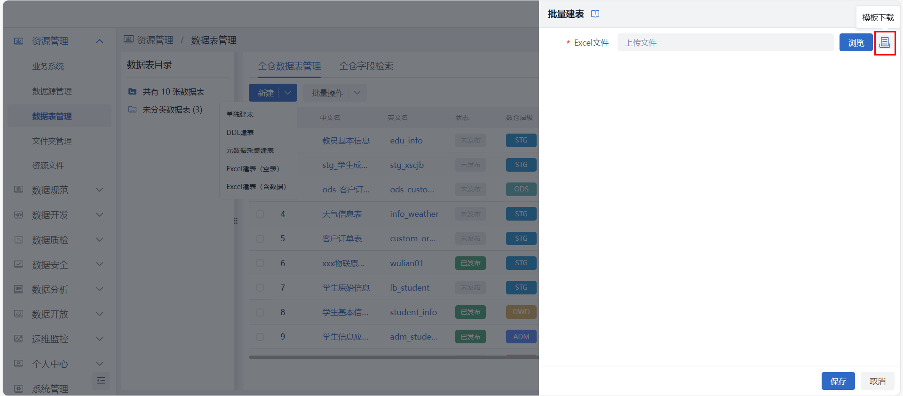
Task: Click the folder icon for 未分类数据表
Action: click(133, 110)
